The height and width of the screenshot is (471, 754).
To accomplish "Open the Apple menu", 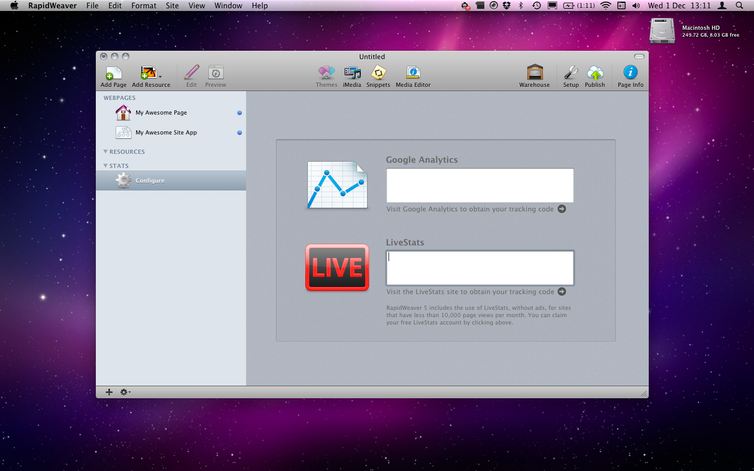I will point(14,6).
